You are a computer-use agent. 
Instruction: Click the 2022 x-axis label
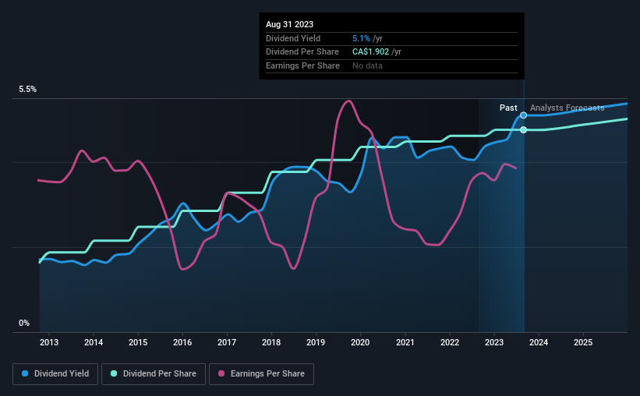(x=450, y=342)
